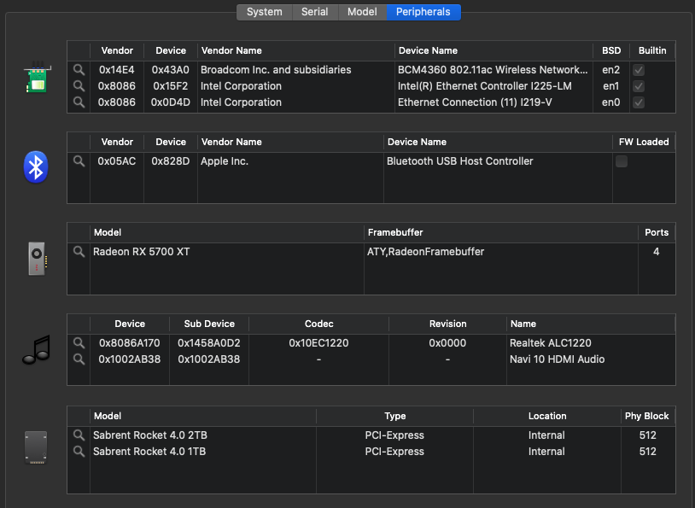Click magnifier icon beside Sabrent Rocket 4.0 2TB

pyautogui.click(x=79, y=435)
